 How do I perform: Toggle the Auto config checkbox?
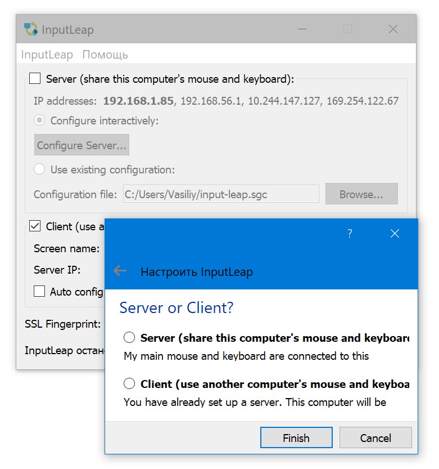coord(39,291)
